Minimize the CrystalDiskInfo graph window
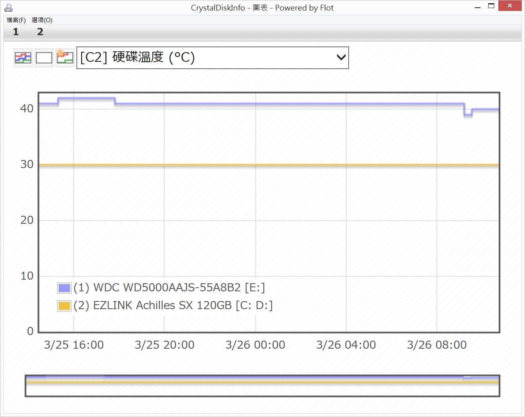The width and height of the screenshot is (525, 417). click(478, 6)
